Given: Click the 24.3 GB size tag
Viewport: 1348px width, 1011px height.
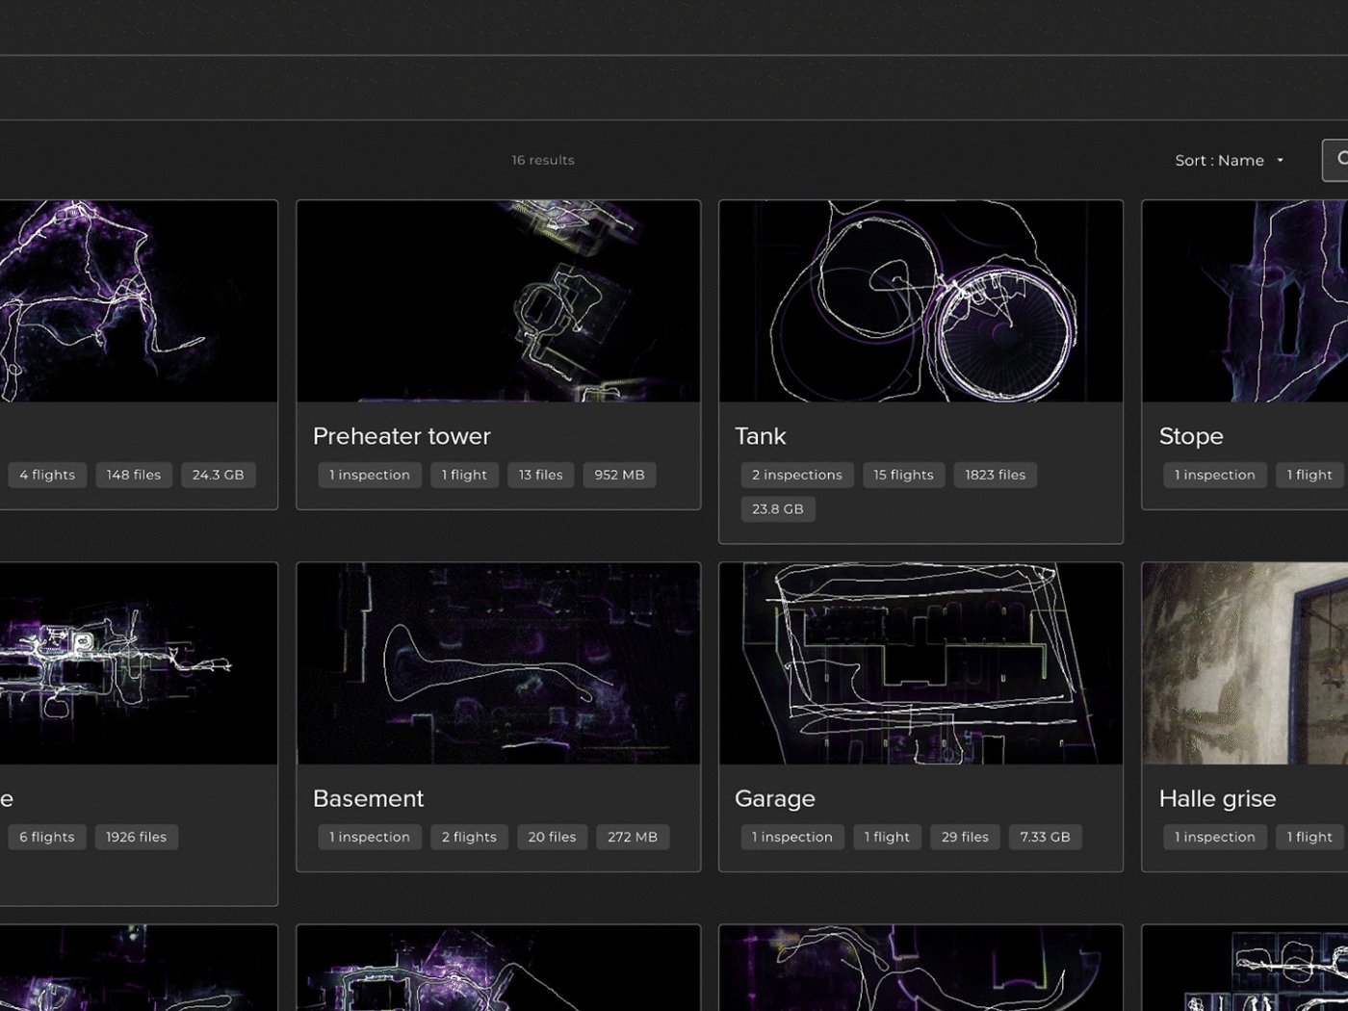Looking at the screenshot, I should click(x=218, y=475).
